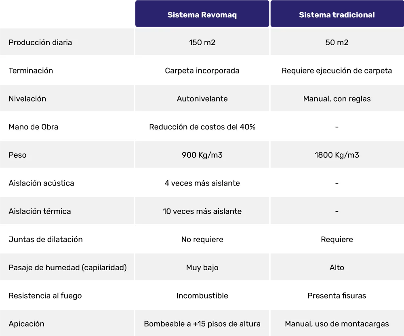404x336 pixels.
Task: Click Manual, uso de montacargas cell
Action: (x=337, y=323)
